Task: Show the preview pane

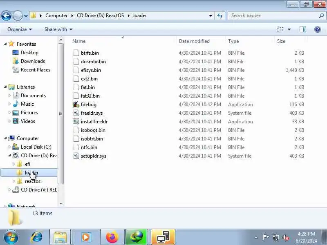Action: (x=303, y=29)
